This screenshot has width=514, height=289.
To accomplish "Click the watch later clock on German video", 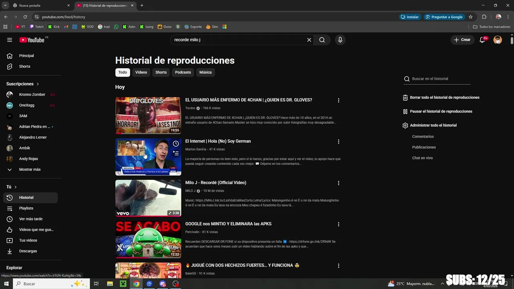I will coord(175,144).
